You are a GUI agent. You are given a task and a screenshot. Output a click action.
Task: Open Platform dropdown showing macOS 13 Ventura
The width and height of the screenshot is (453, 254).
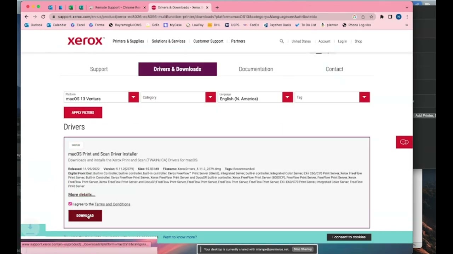(101, 97)
